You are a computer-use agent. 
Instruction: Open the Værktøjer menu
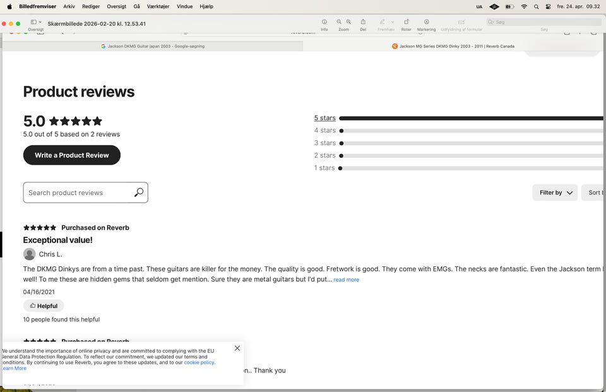click(158, 6)
